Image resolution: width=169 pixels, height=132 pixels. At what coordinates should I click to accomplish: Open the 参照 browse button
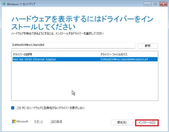(147, 46)
